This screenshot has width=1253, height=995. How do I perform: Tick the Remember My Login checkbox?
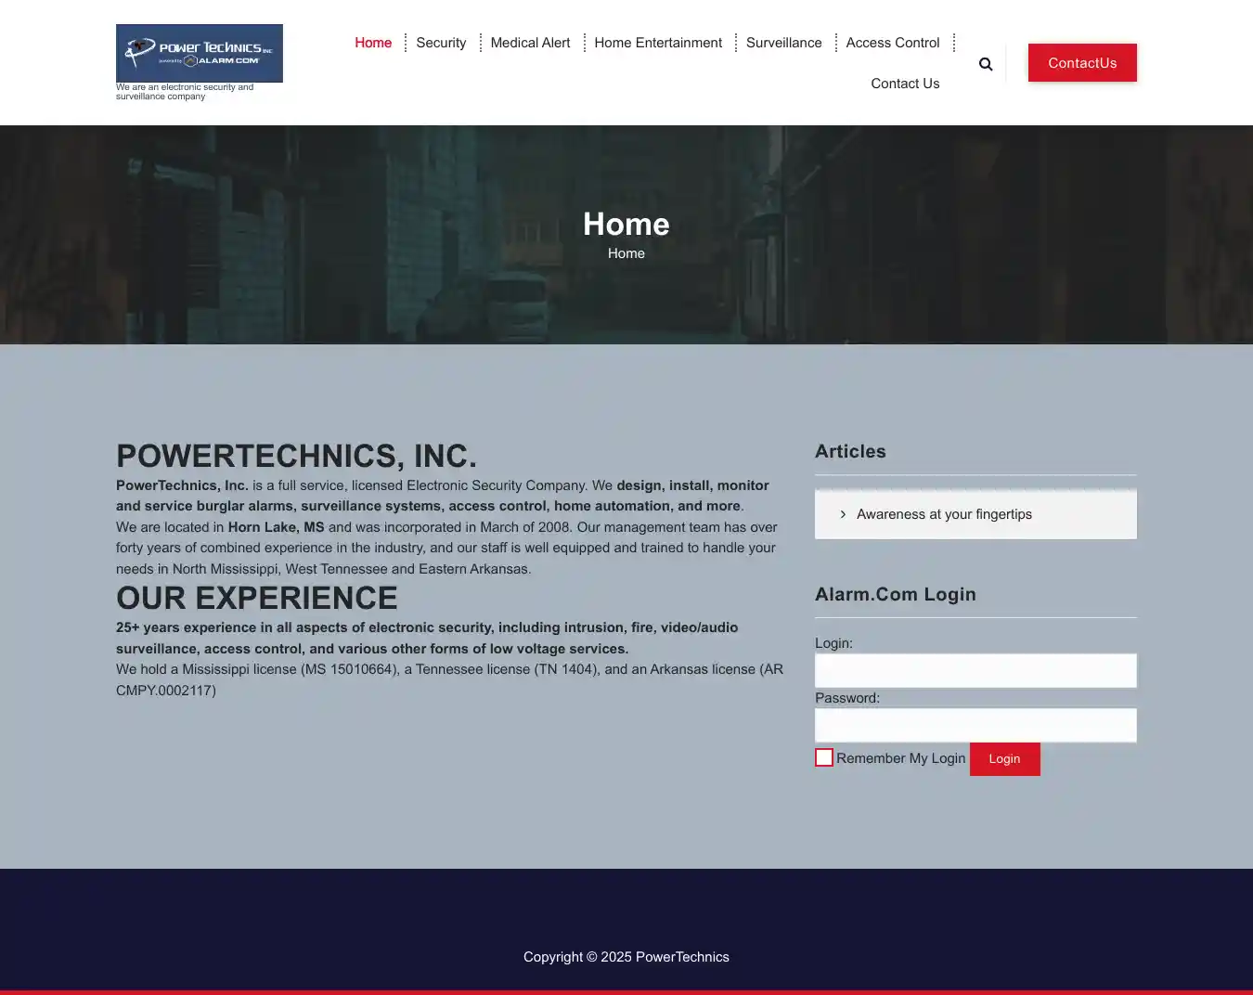point(824,757)
